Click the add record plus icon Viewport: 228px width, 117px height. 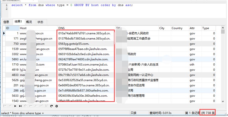pyautogui.click(x=25, y=106)
